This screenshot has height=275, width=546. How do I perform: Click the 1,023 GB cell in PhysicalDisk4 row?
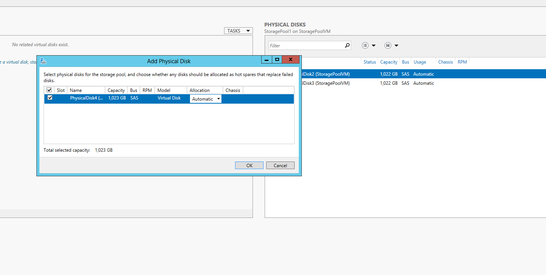coord(117,98)
